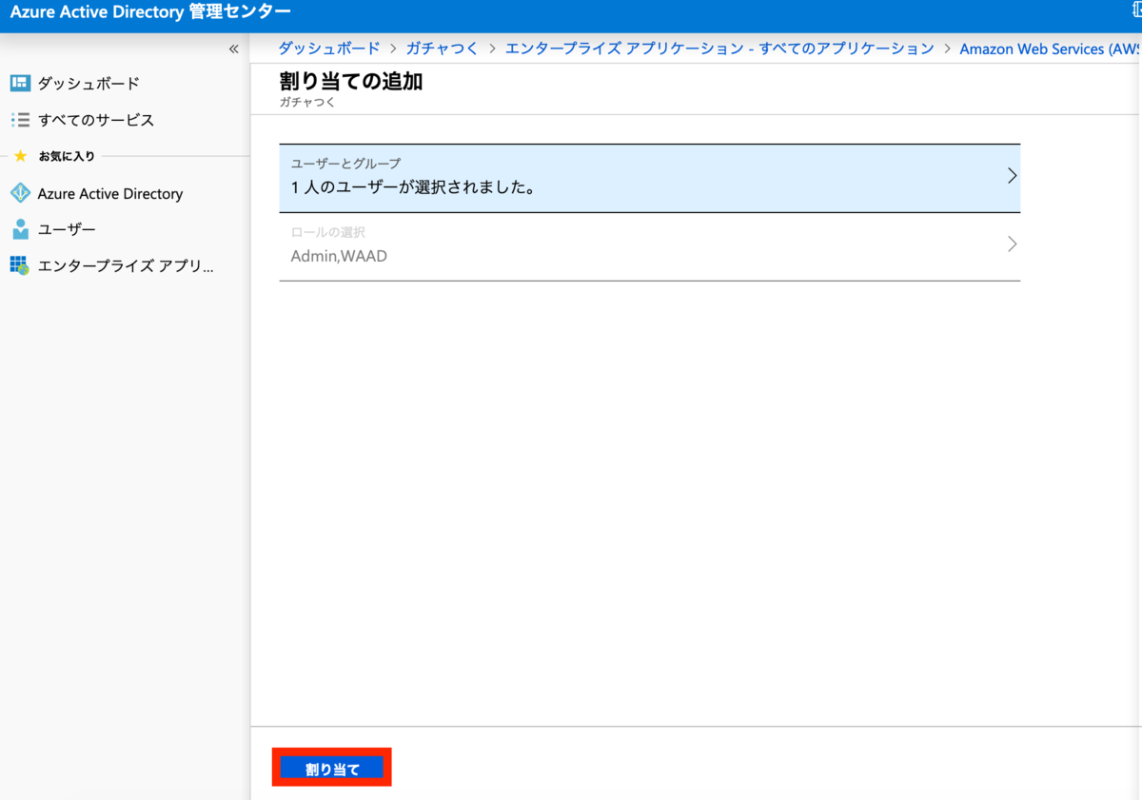Click the 割り当て button
1142x800 pixels.
[332, 769]
